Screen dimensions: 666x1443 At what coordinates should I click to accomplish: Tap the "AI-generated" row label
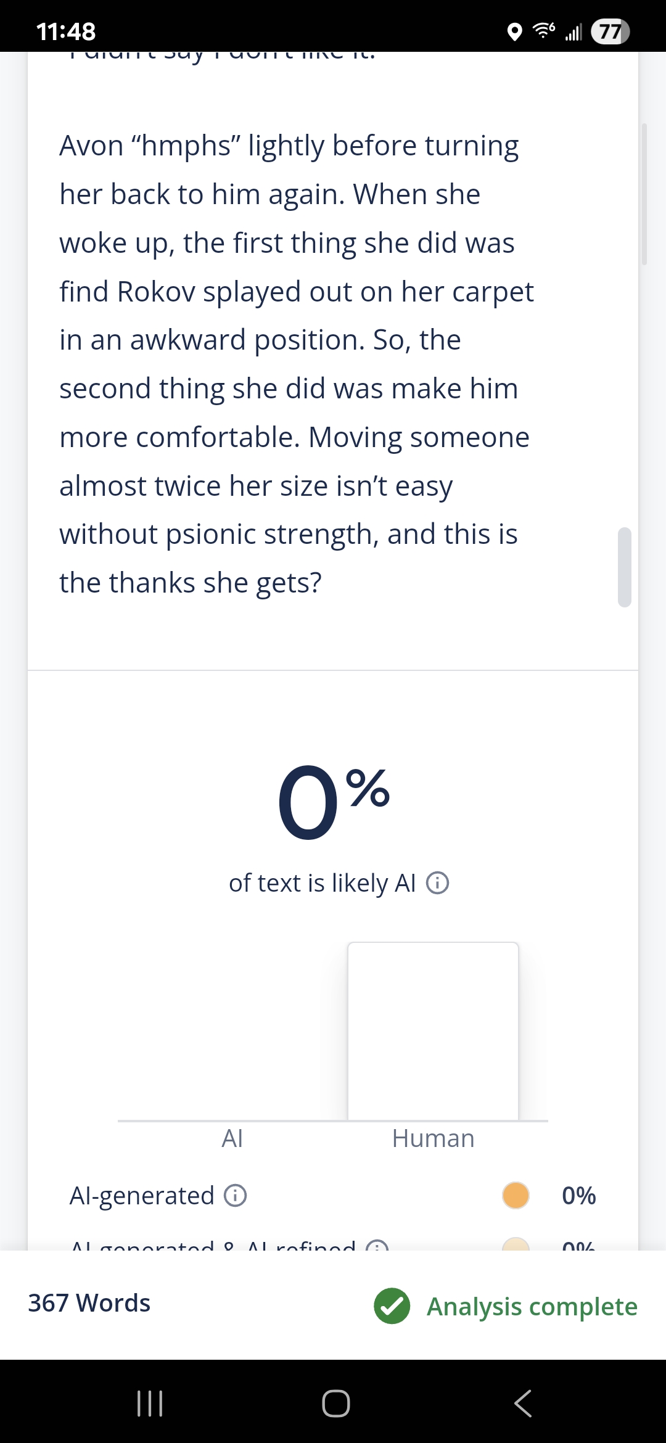click(142, 1196)
